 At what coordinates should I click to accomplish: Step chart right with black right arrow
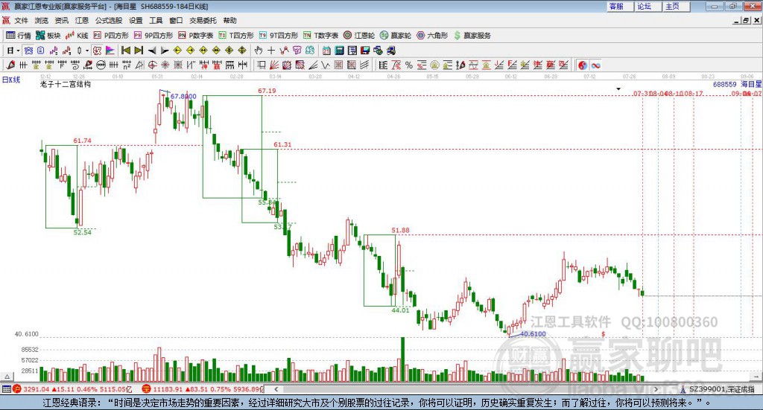[165, 51]
